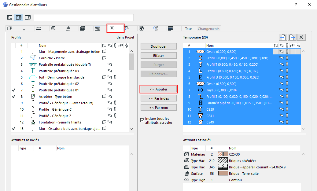Click the export file icon above Temporaire list
This screenshot has width=317, height=191.
(292, 37)
